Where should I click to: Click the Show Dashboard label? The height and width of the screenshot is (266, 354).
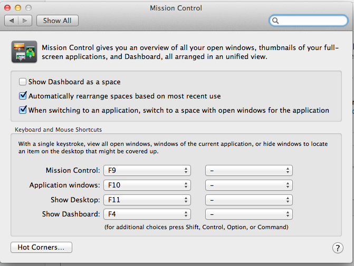(x=71, y=214)
